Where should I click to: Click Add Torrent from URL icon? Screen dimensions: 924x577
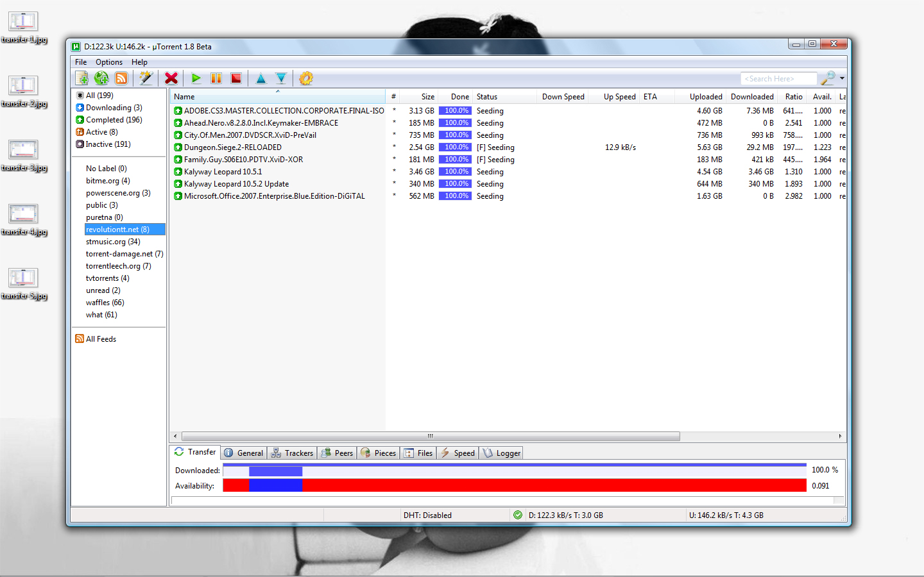click(x=101, y=78)
